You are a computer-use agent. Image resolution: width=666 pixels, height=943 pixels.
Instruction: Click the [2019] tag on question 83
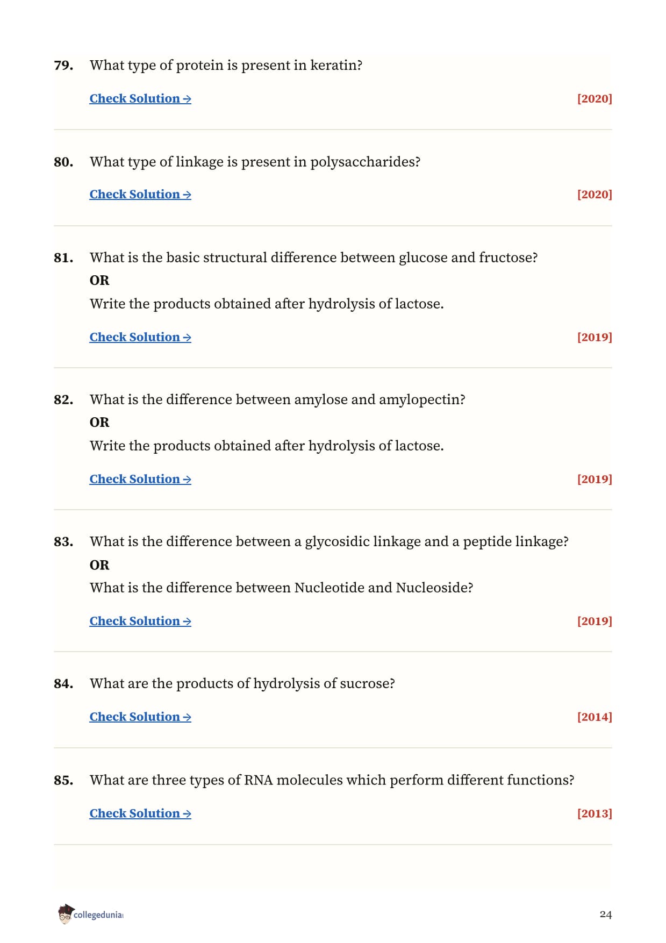tap(595, 621)
